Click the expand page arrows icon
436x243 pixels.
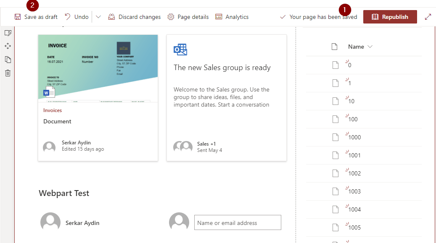[x=428, y=17]
